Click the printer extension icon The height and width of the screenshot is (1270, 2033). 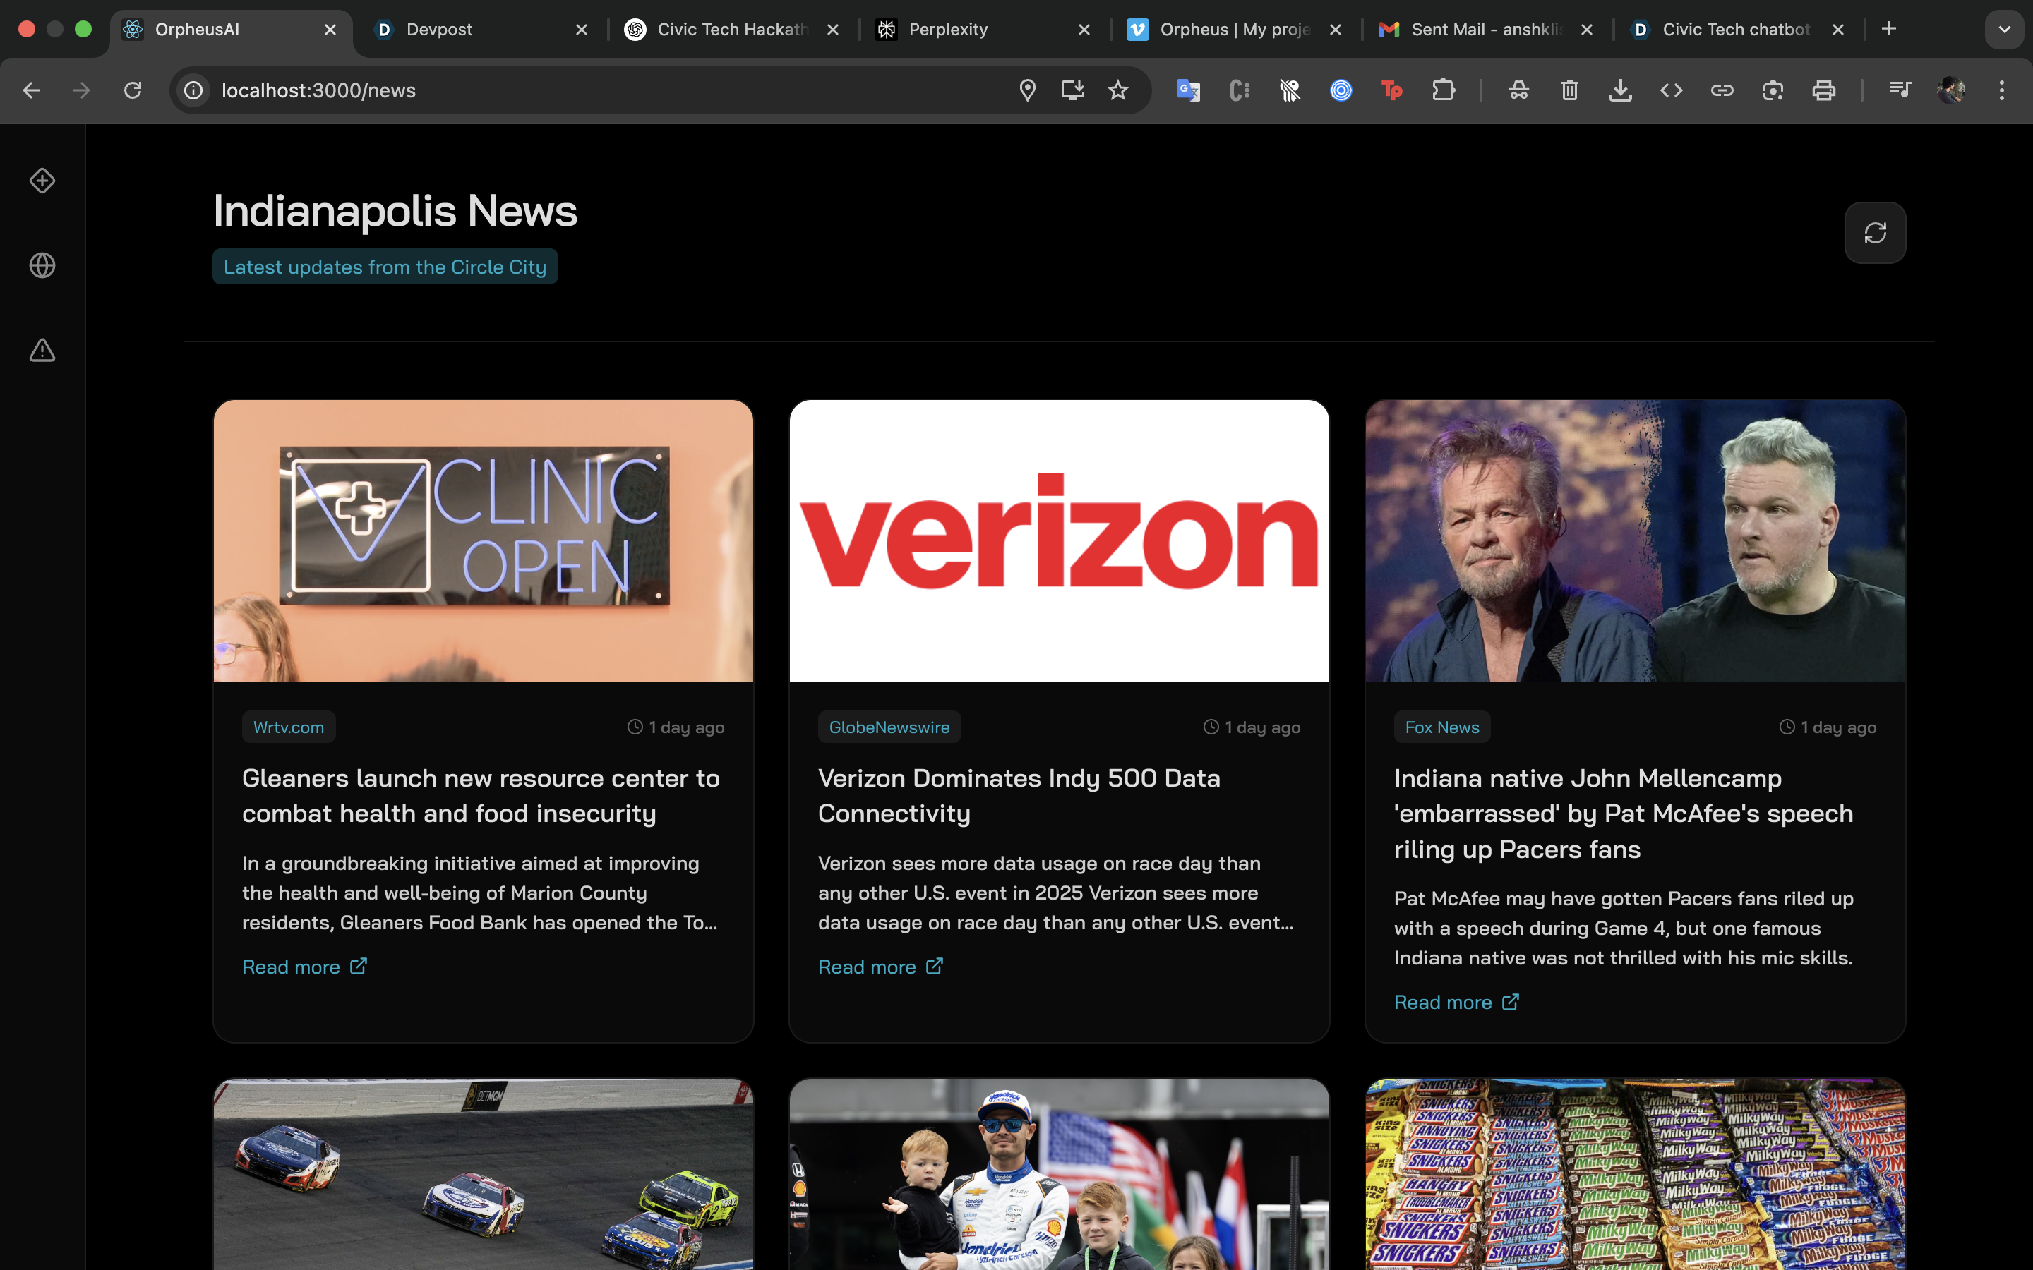[1823, 90]
